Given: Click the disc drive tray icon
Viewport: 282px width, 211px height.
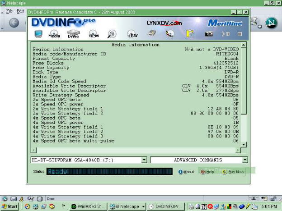Looking at the screenshot, I should 152,33.
